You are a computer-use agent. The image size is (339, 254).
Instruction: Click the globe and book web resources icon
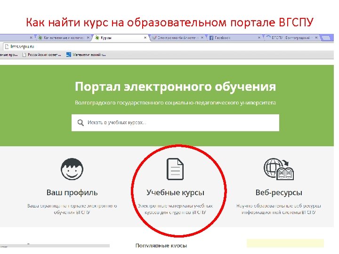279,169
